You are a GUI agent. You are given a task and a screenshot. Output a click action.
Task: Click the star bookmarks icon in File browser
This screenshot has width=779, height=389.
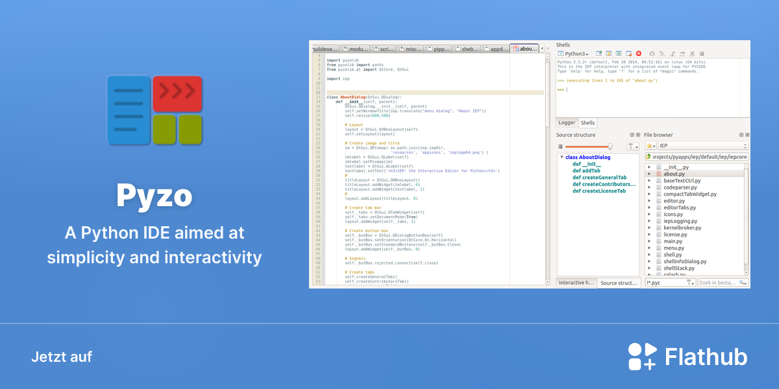[650, 146]
